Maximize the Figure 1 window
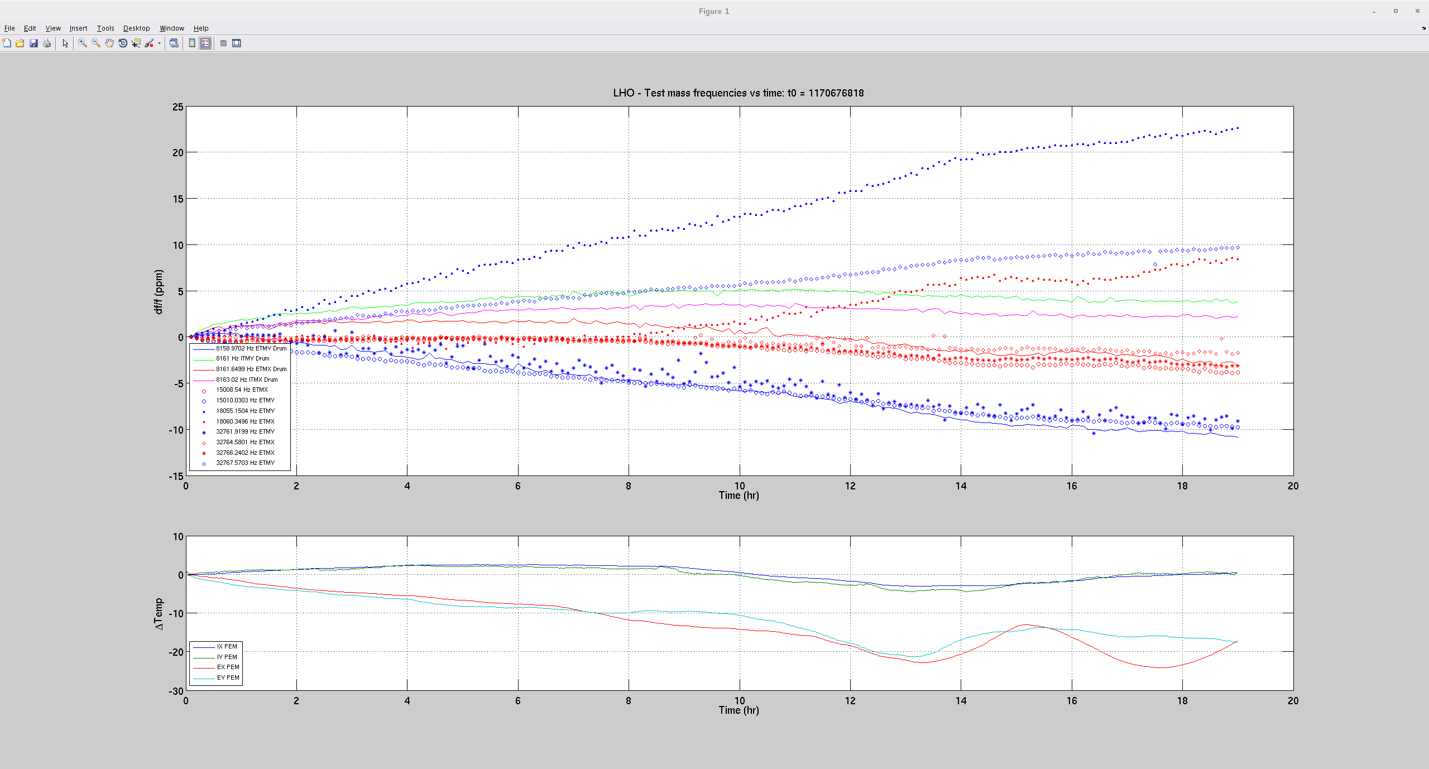 click(x=1396, y=11)
